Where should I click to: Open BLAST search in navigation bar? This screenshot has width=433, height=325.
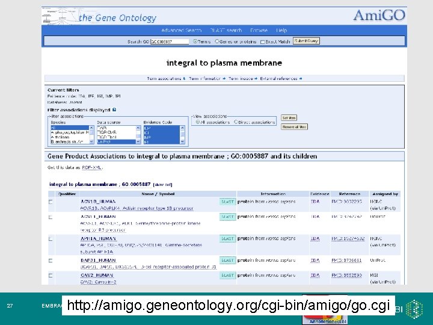pos(226,30)
